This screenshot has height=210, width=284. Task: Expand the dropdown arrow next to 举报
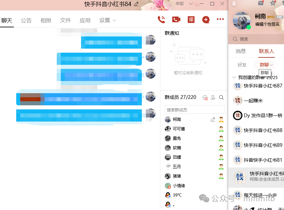[191, 4]
